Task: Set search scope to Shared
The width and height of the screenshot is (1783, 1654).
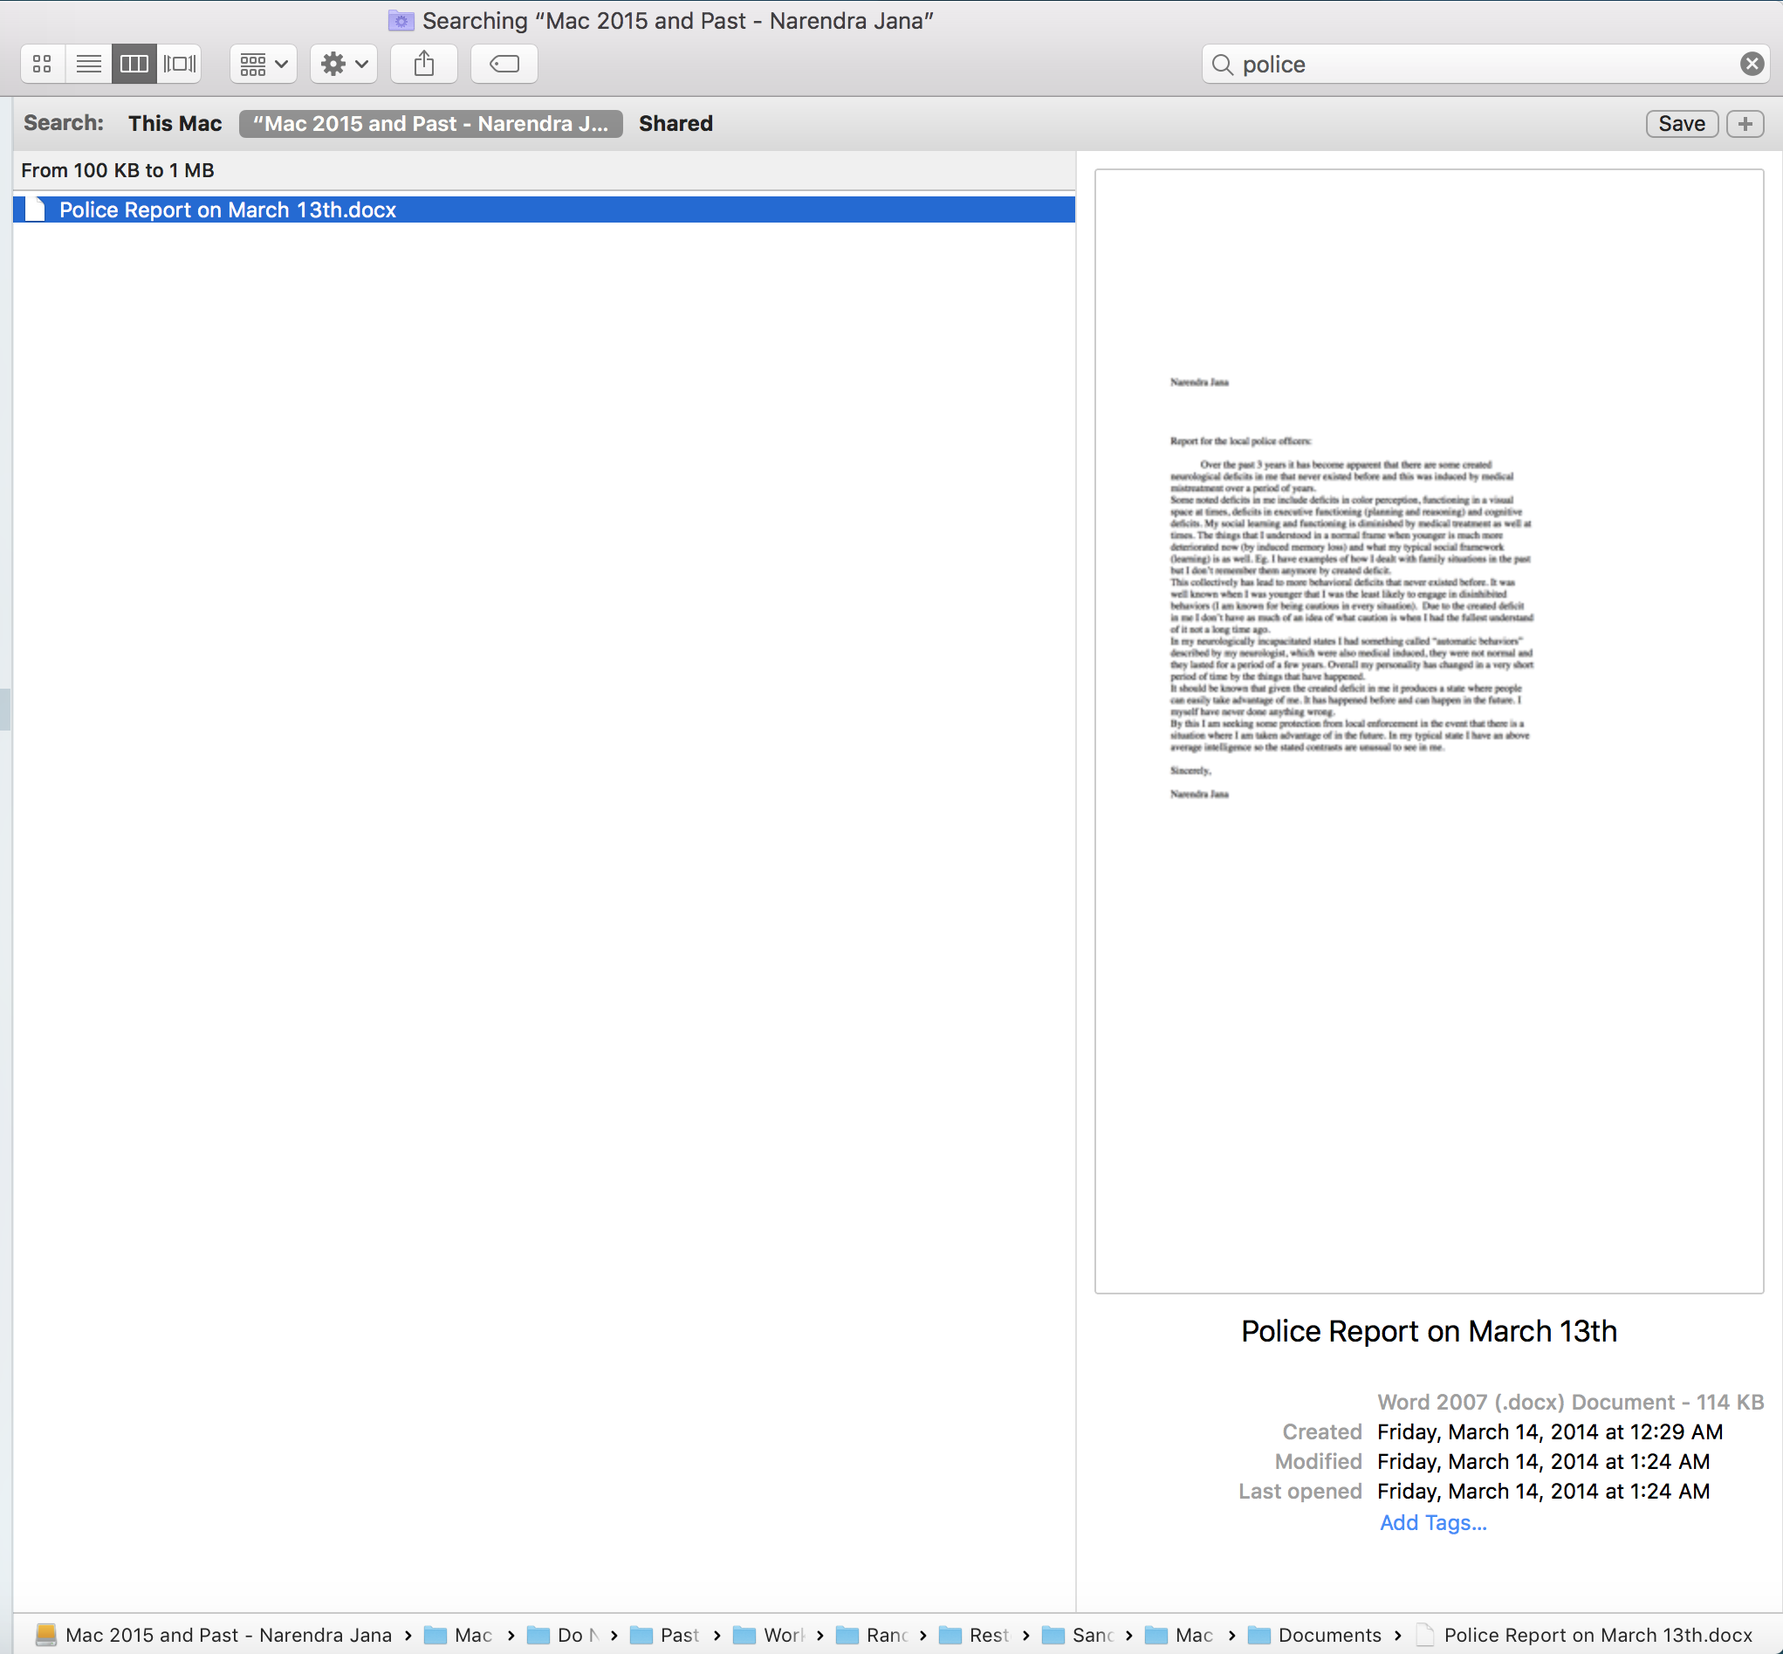Action: (x=675, y=124)
